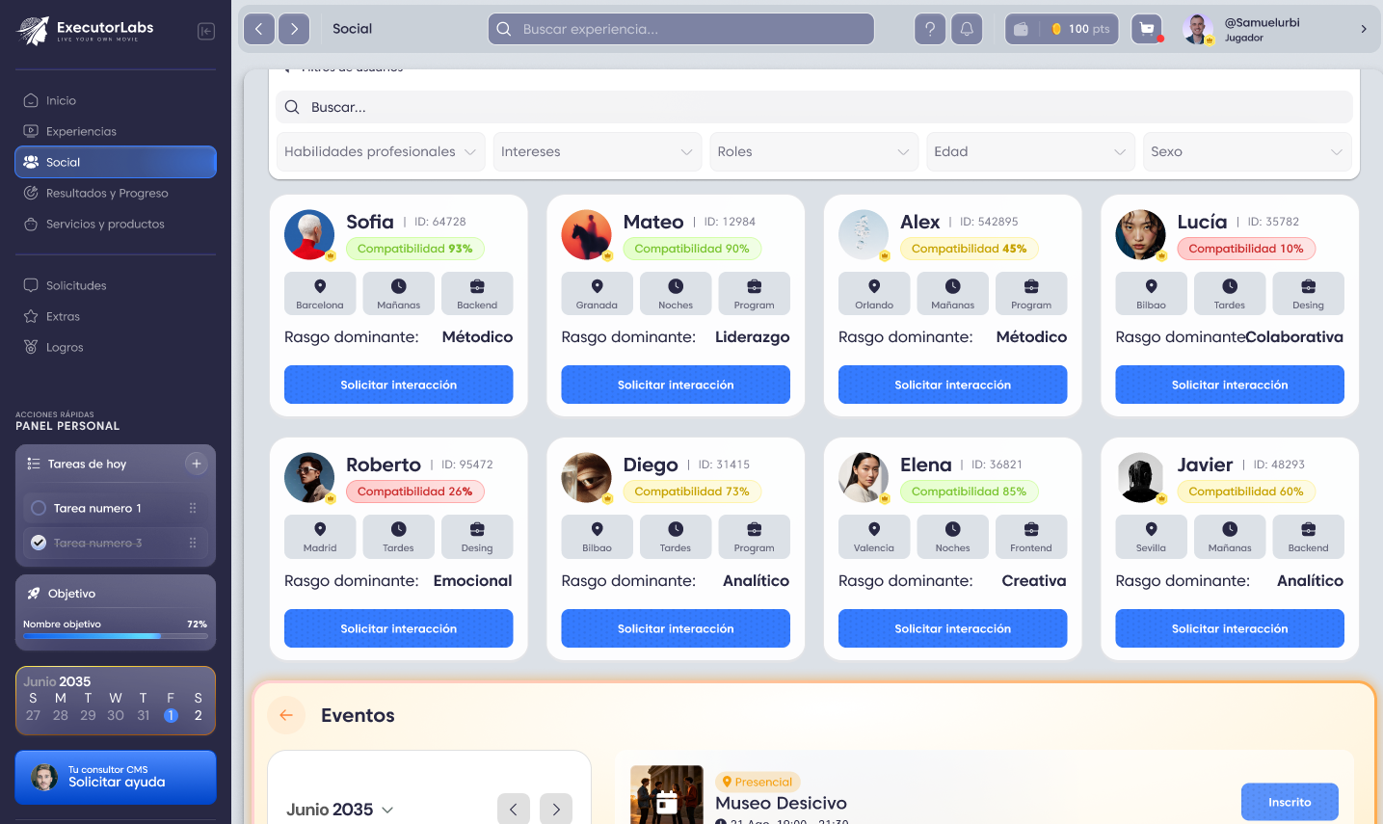Viewport: 1383px width, 824px height.
Task: Click Roberto's Desing role tile
Action: click(477, 537)
